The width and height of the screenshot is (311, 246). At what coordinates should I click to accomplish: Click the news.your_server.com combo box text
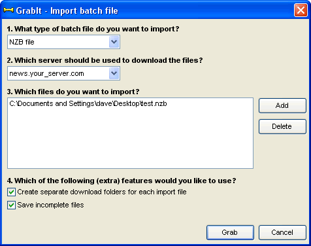pos(46,74)
